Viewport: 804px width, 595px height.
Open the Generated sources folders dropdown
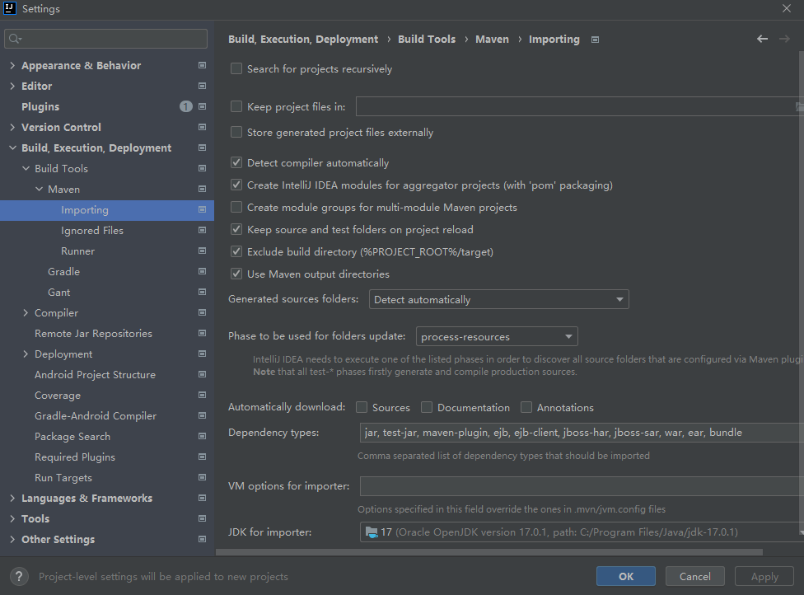[x=498, y=299]
